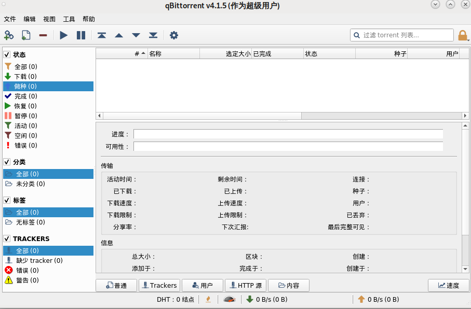Sort by the 种子 column header

coord(382,54)
